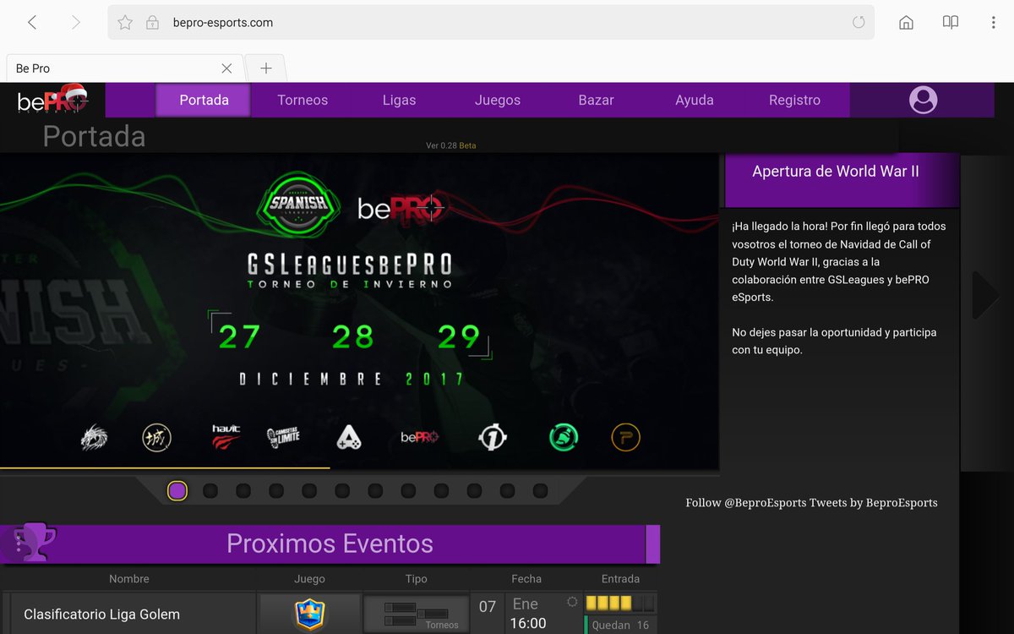Select the seventh carousel dot
The height and width of the screenshot is (634, 1014).
point(375,491)
